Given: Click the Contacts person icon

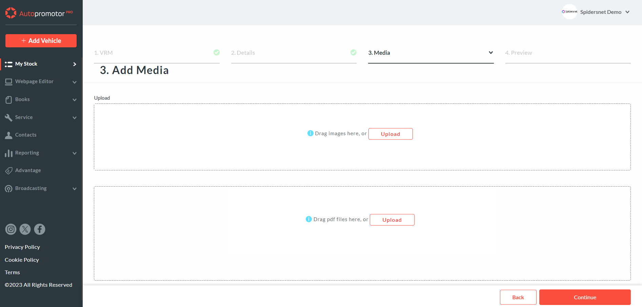Looking at the screenshot, I should coord(9,135).
